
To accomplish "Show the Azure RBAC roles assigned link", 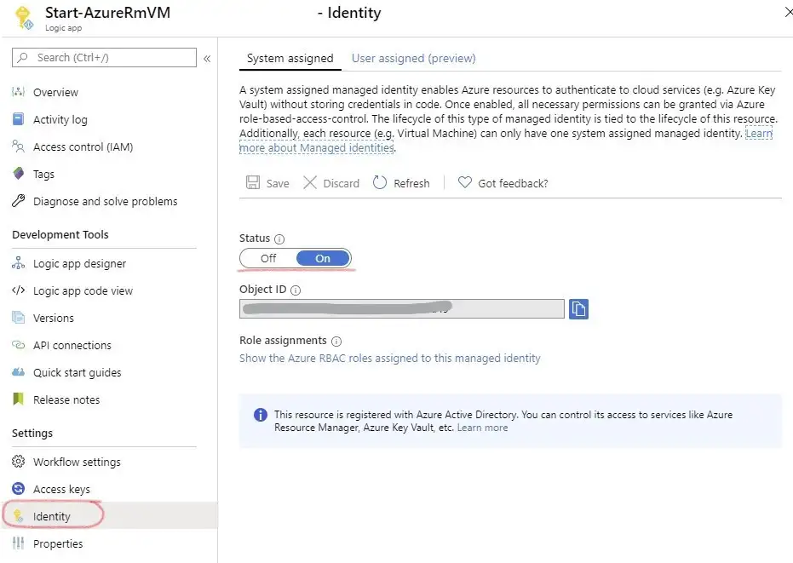I will pyautogui.click(x=389, y=358).
